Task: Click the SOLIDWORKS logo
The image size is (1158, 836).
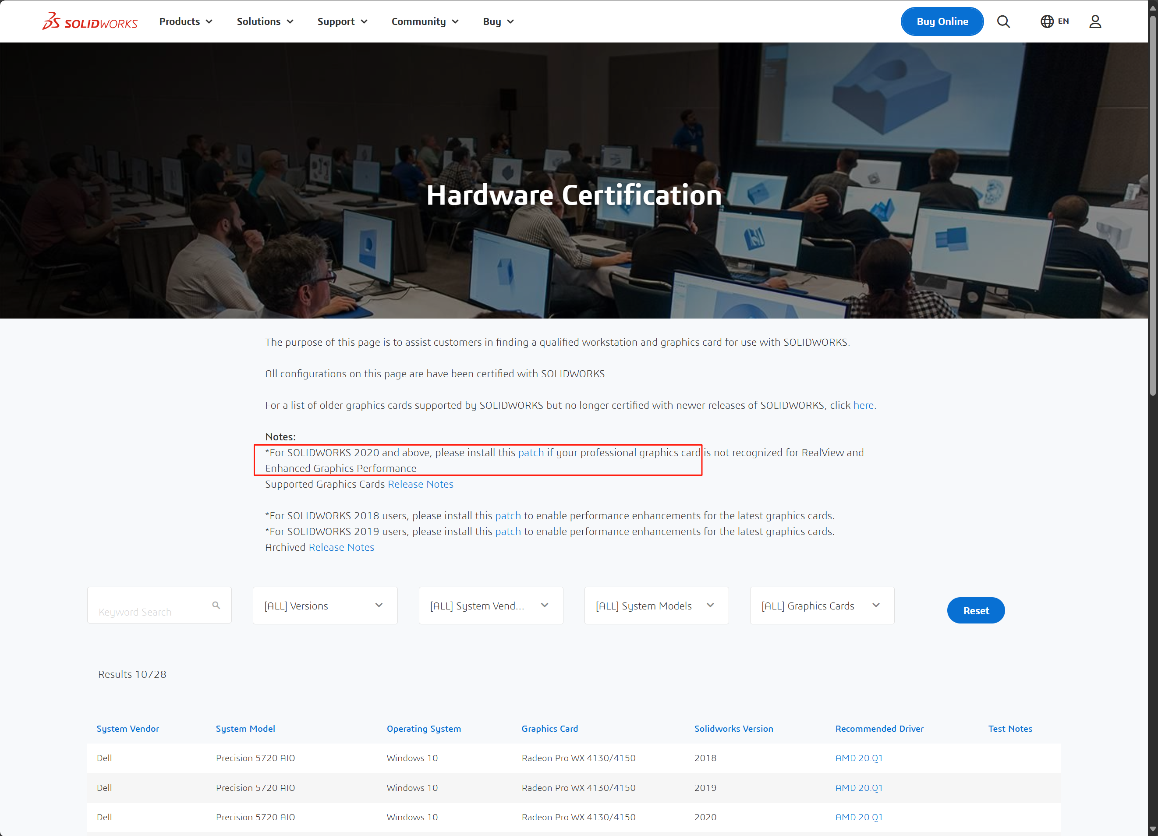Action: 90,21
